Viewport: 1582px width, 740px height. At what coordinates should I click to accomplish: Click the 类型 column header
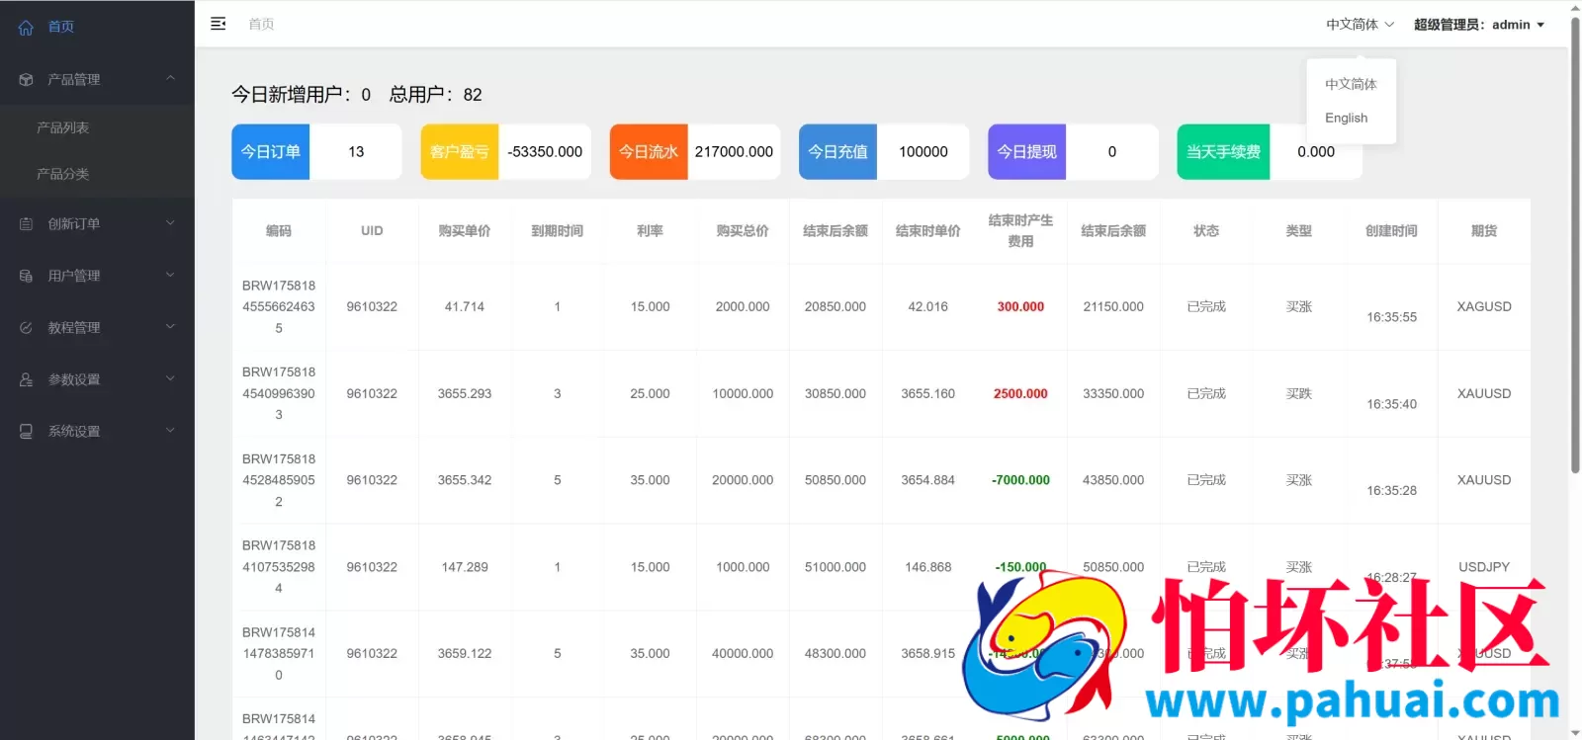(x=1299, y=231)
